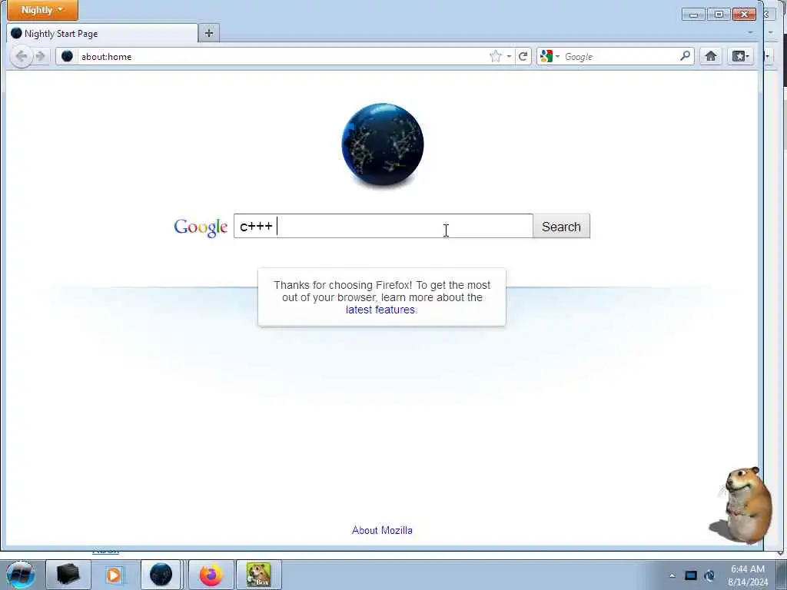
Task: Open the hamster Box app in taskbar
Action: (258, 575)
